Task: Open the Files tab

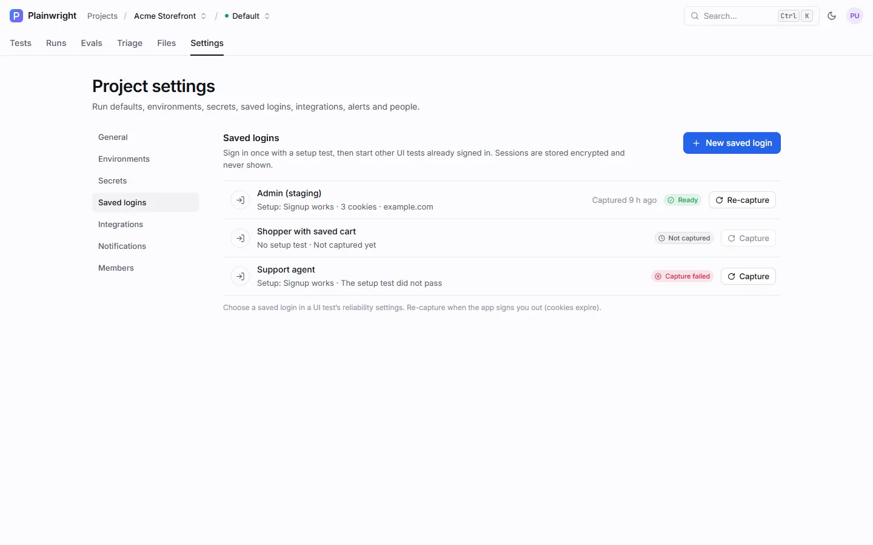Action: point(166,43)
